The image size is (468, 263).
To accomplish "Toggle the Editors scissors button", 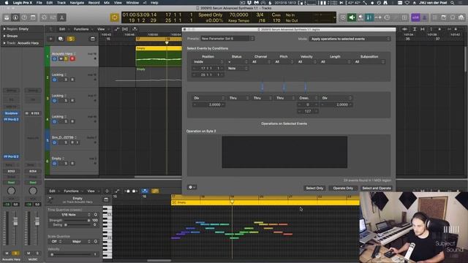I will tap(61, 18).
